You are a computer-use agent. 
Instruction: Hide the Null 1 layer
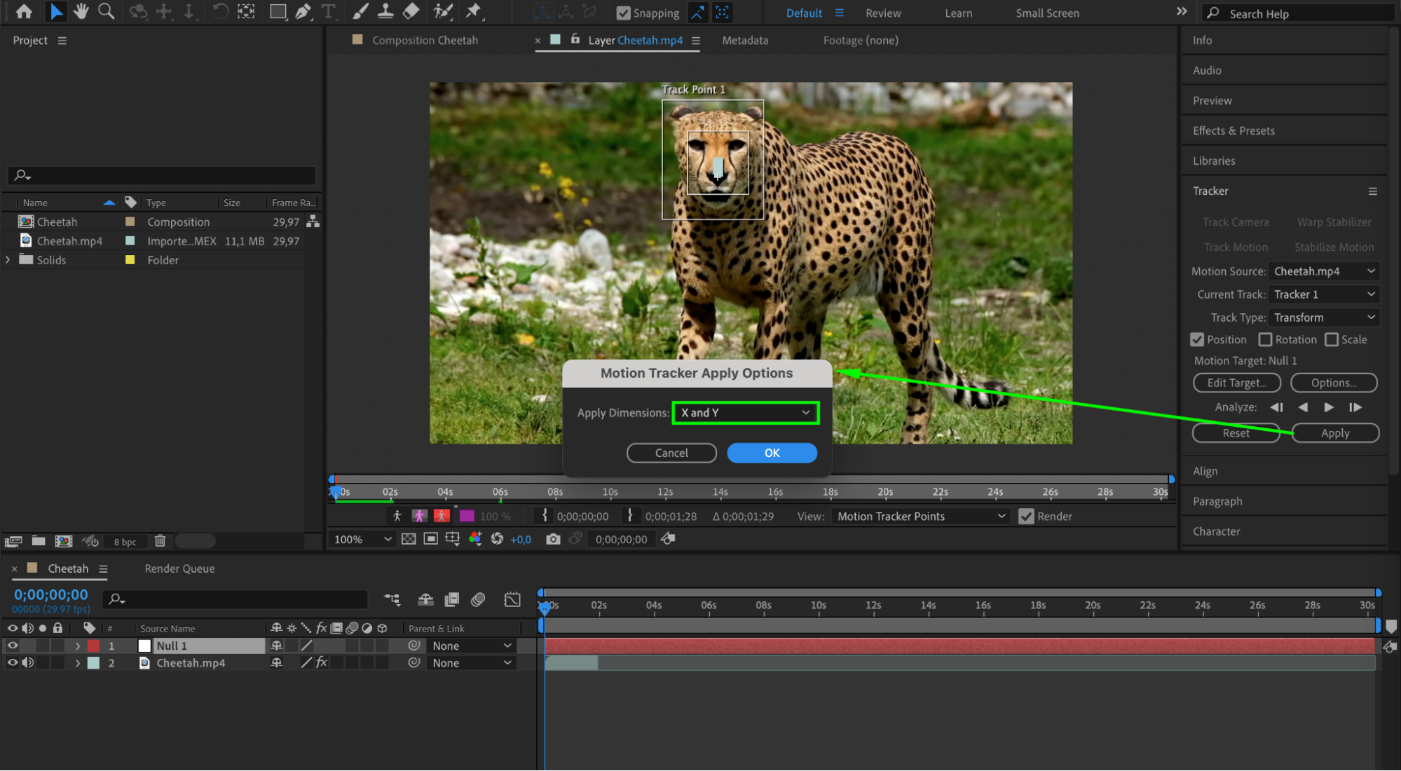13,646
